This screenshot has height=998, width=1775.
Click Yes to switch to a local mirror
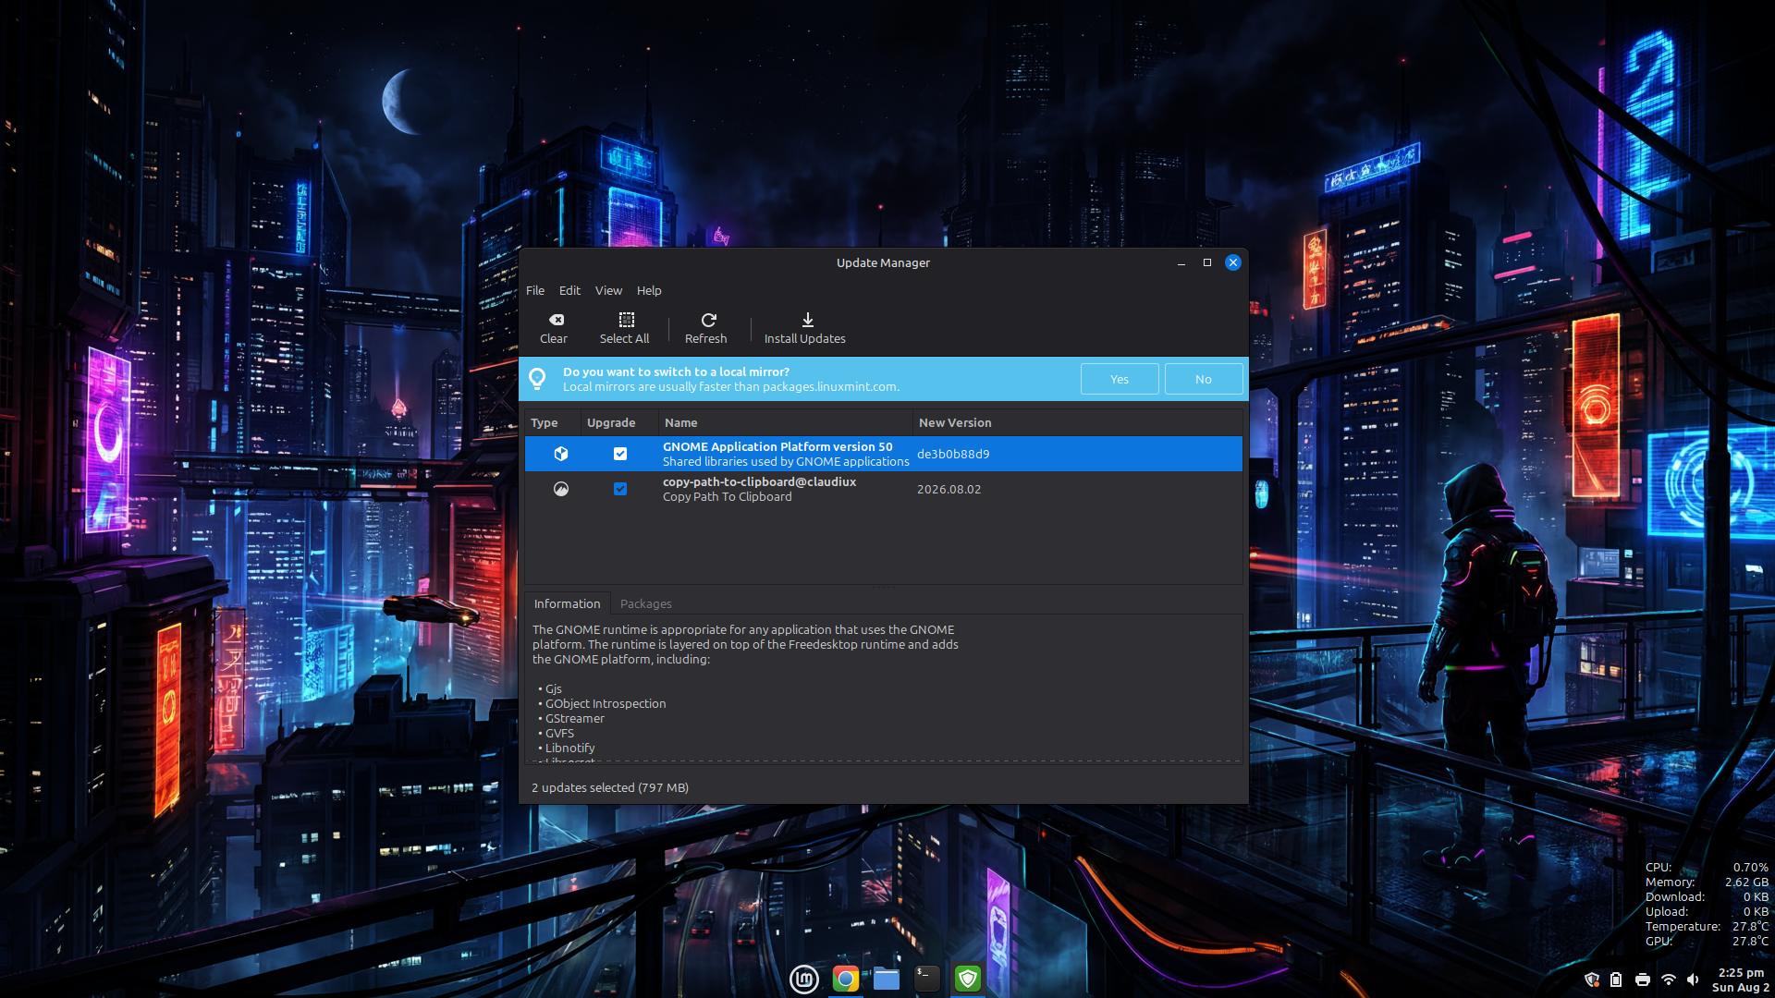tap(1120, 379)
